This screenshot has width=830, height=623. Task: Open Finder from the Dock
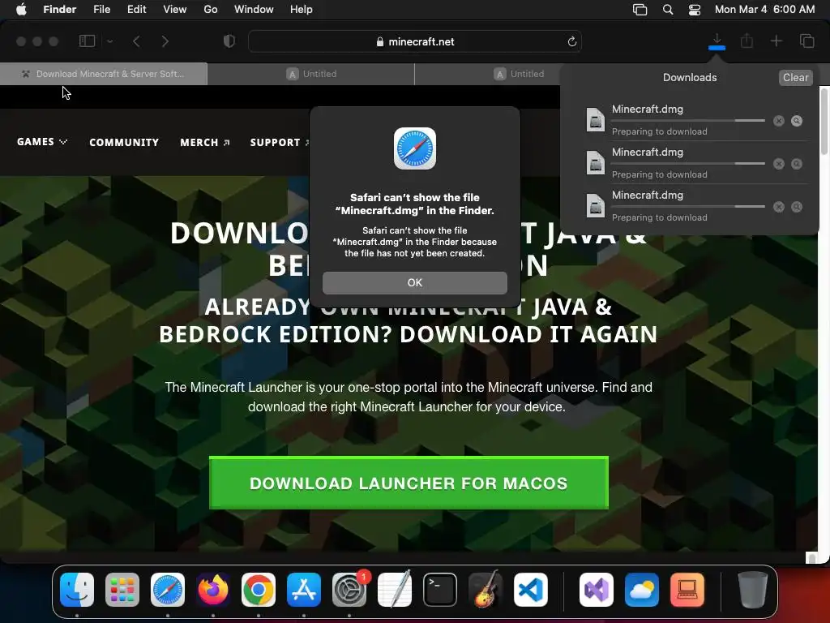click(77, 590)
